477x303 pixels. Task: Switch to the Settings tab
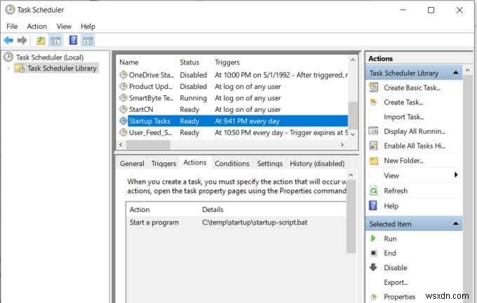pos(269,163)
